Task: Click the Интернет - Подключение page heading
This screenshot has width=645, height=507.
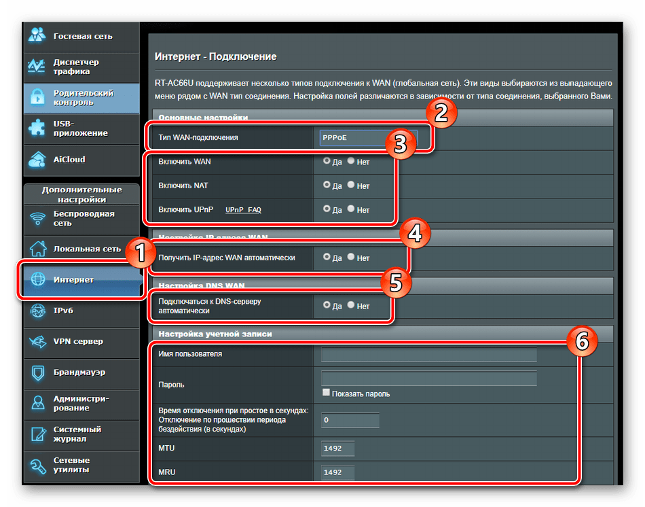Action: pos(215,56)
